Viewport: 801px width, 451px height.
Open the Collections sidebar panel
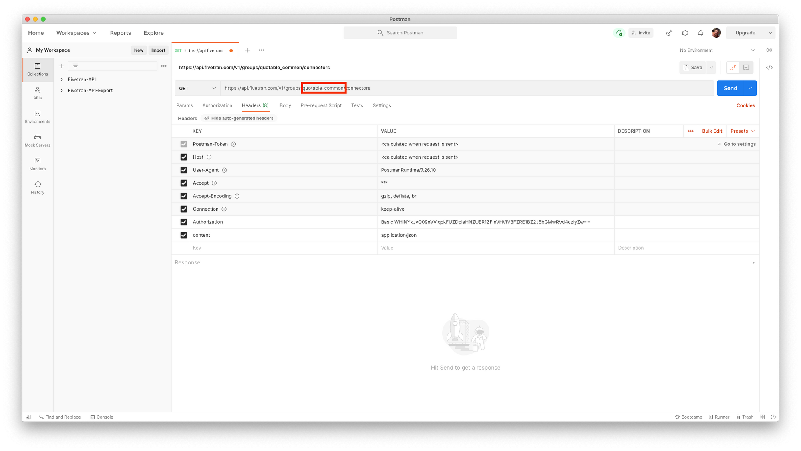click(38, 69)
